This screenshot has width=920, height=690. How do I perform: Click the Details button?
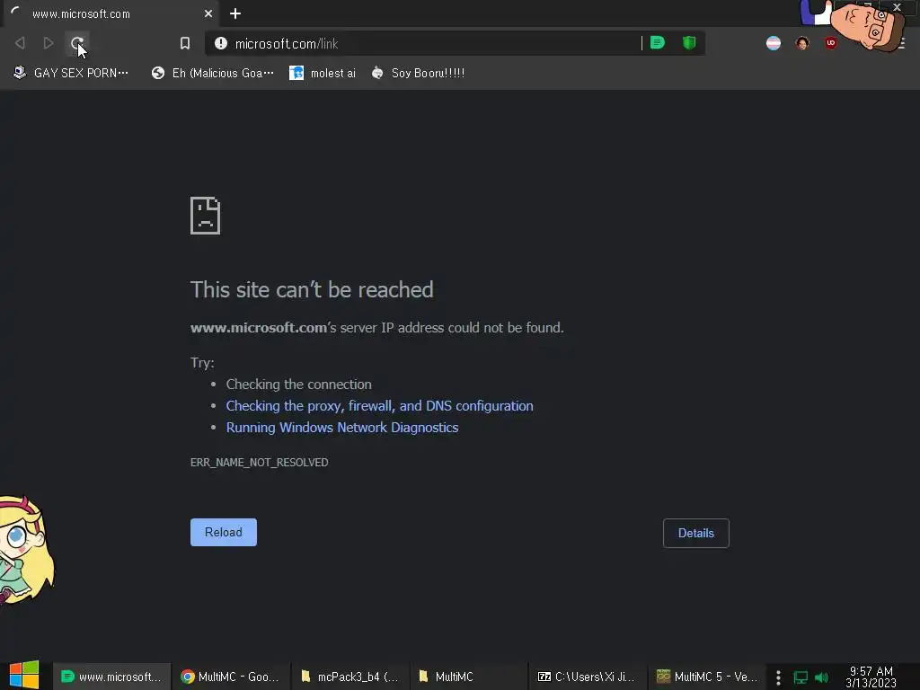pos(696,533)
